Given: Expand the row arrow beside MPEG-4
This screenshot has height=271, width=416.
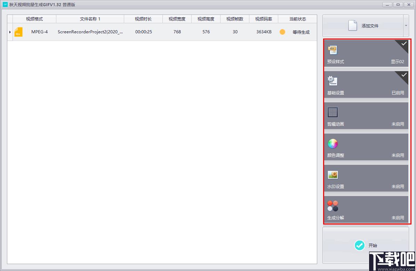Looking at the screenshot, I should point(10,32).
